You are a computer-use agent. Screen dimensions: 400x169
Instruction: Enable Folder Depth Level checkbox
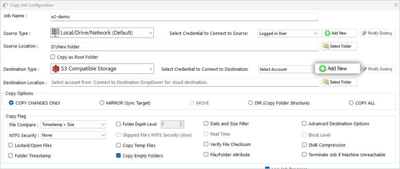coord(118,124)
